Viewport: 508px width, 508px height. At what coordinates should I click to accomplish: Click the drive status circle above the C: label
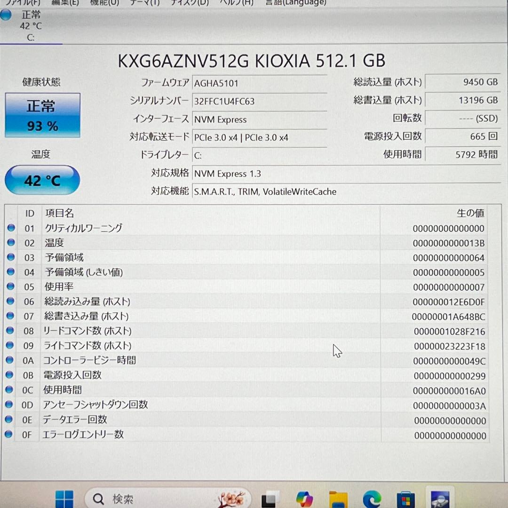pos(6,15)
